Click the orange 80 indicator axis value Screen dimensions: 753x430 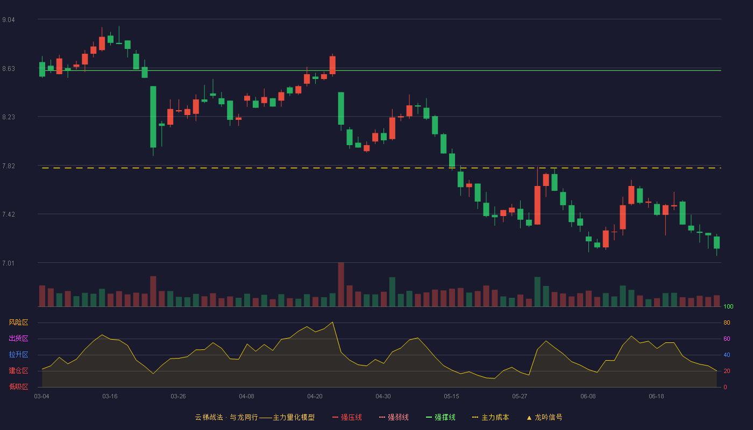[727, 322]
